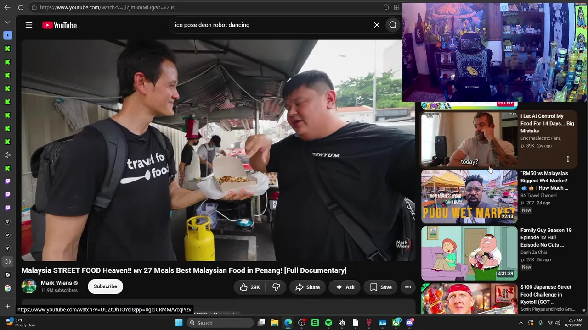Open the browser extensions icon beside the bell
The width and height of the screenshot is (588, 330).
click(x=396, y=7)
